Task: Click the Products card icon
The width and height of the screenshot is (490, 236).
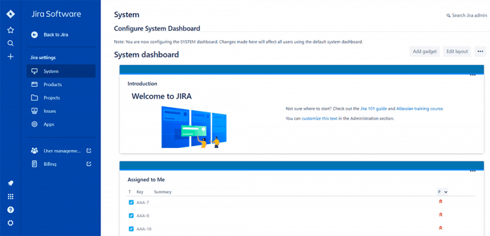Action: click(34, 84)
